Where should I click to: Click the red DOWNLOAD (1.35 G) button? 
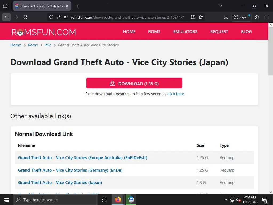pyautogui.click(x=134, y=83)
